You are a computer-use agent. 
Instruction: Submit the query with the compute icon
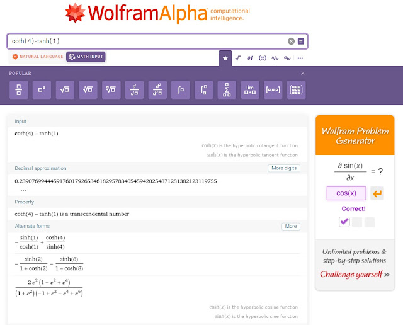coord(301,41)
